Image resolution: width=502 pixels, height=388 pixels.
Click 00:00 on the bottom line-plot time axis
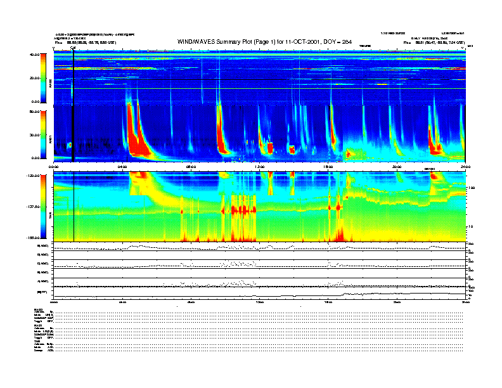click(53, 302)
